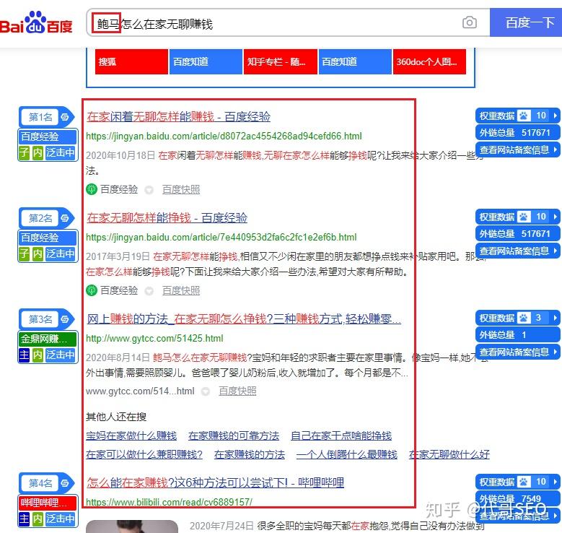Screen dimensions: 562x533
Task: Expand dropdown arrow beside first result's 百度经验
Action: (149, 190)
